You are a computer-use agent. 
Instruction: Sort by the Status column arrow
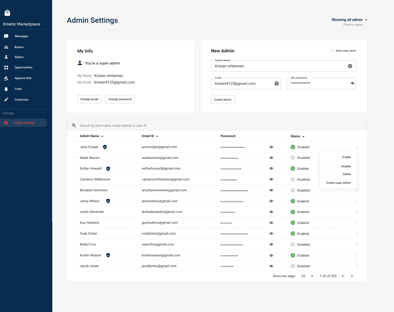coord(304,137)
